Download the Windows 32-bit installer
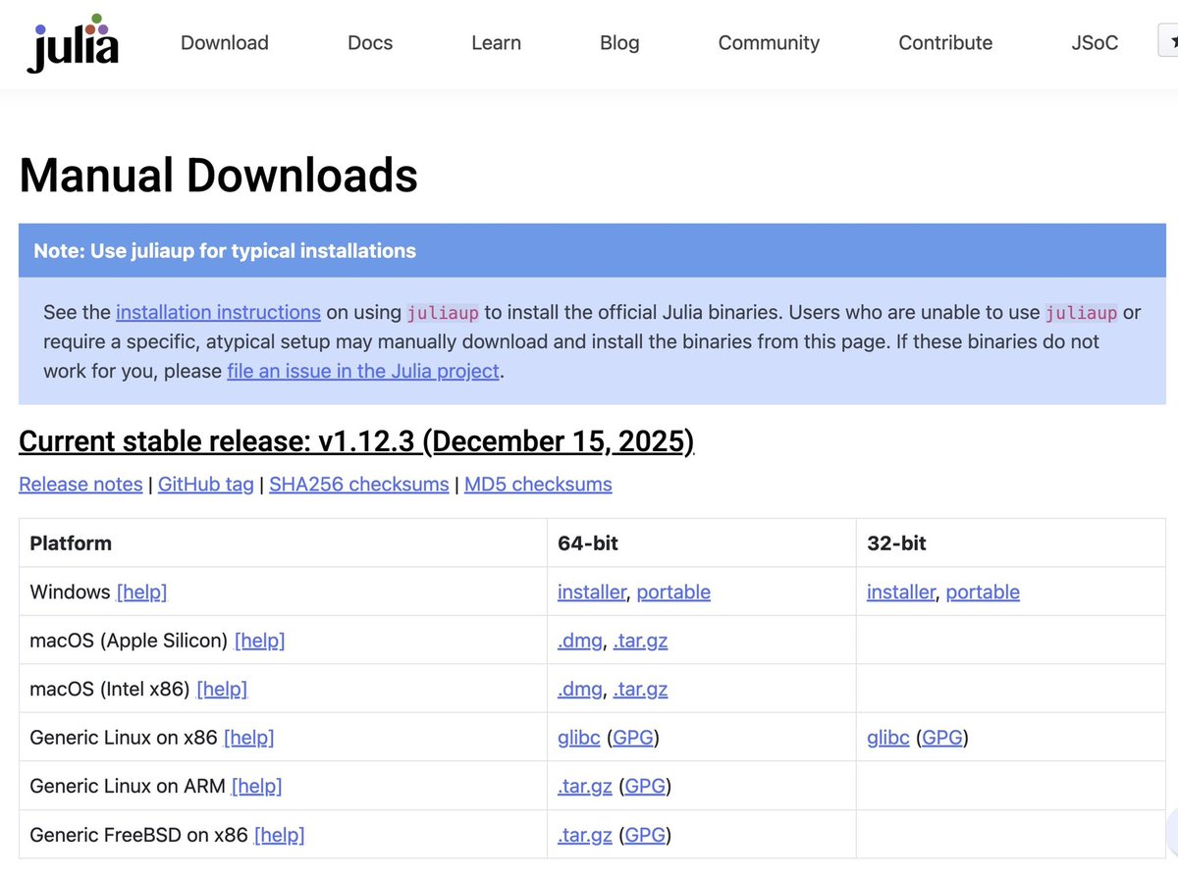Image resolution: width=1178 pixels, height=876 pixels. (900, 592)
